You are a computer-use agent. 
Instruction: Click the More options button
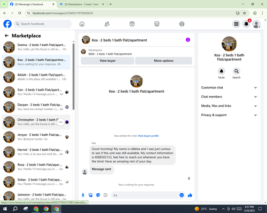pyautogui.click(x=163, y=61)
